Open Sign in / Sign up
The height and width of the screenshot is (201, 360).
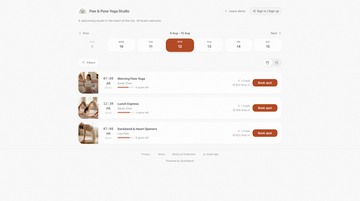pyautogui.click(x=265, y=11)
